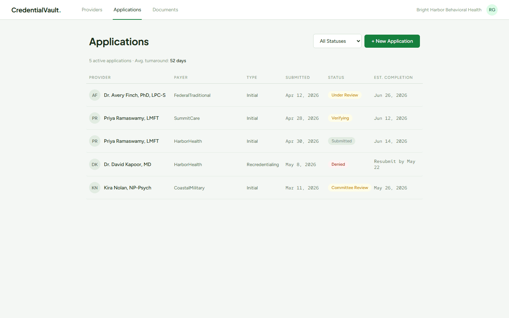Click the PAYER column header
This screenshot has height=318, width=509.
[181, 77]
